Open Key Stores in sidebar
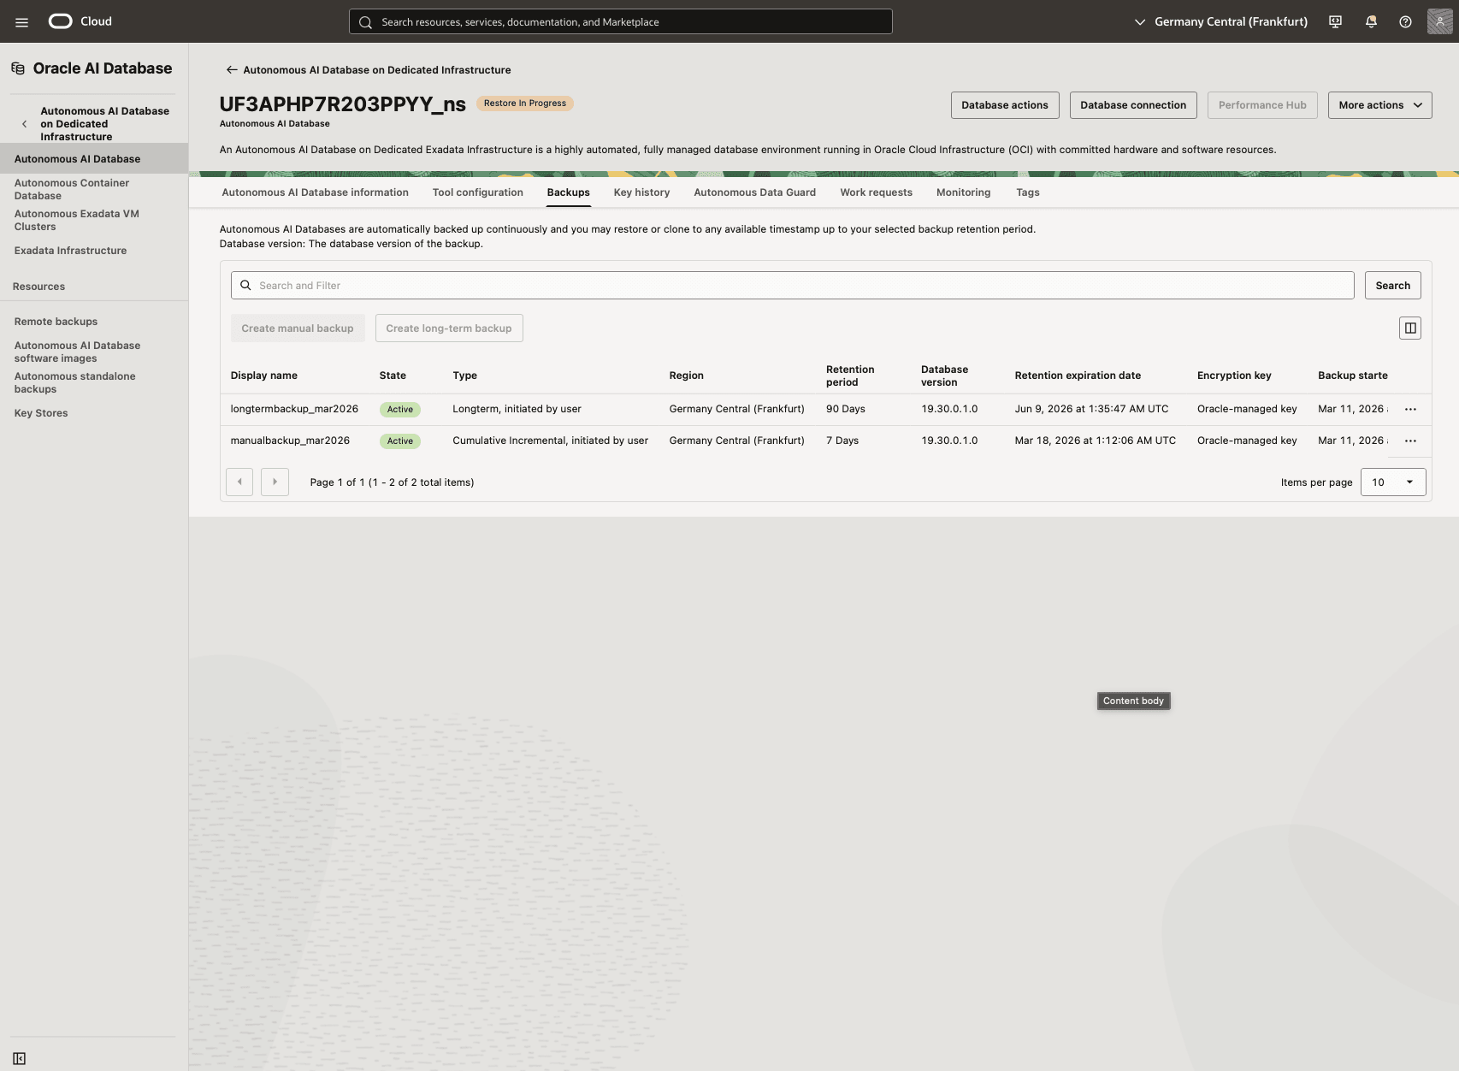Viewport: 1459px width, 1071px height. point(41,413)
